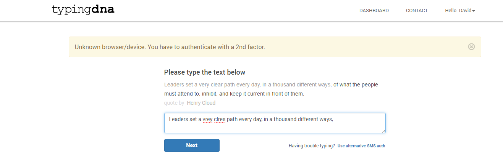Click the "Please type the text below" heading
The image size is (503, 166).
205,72
